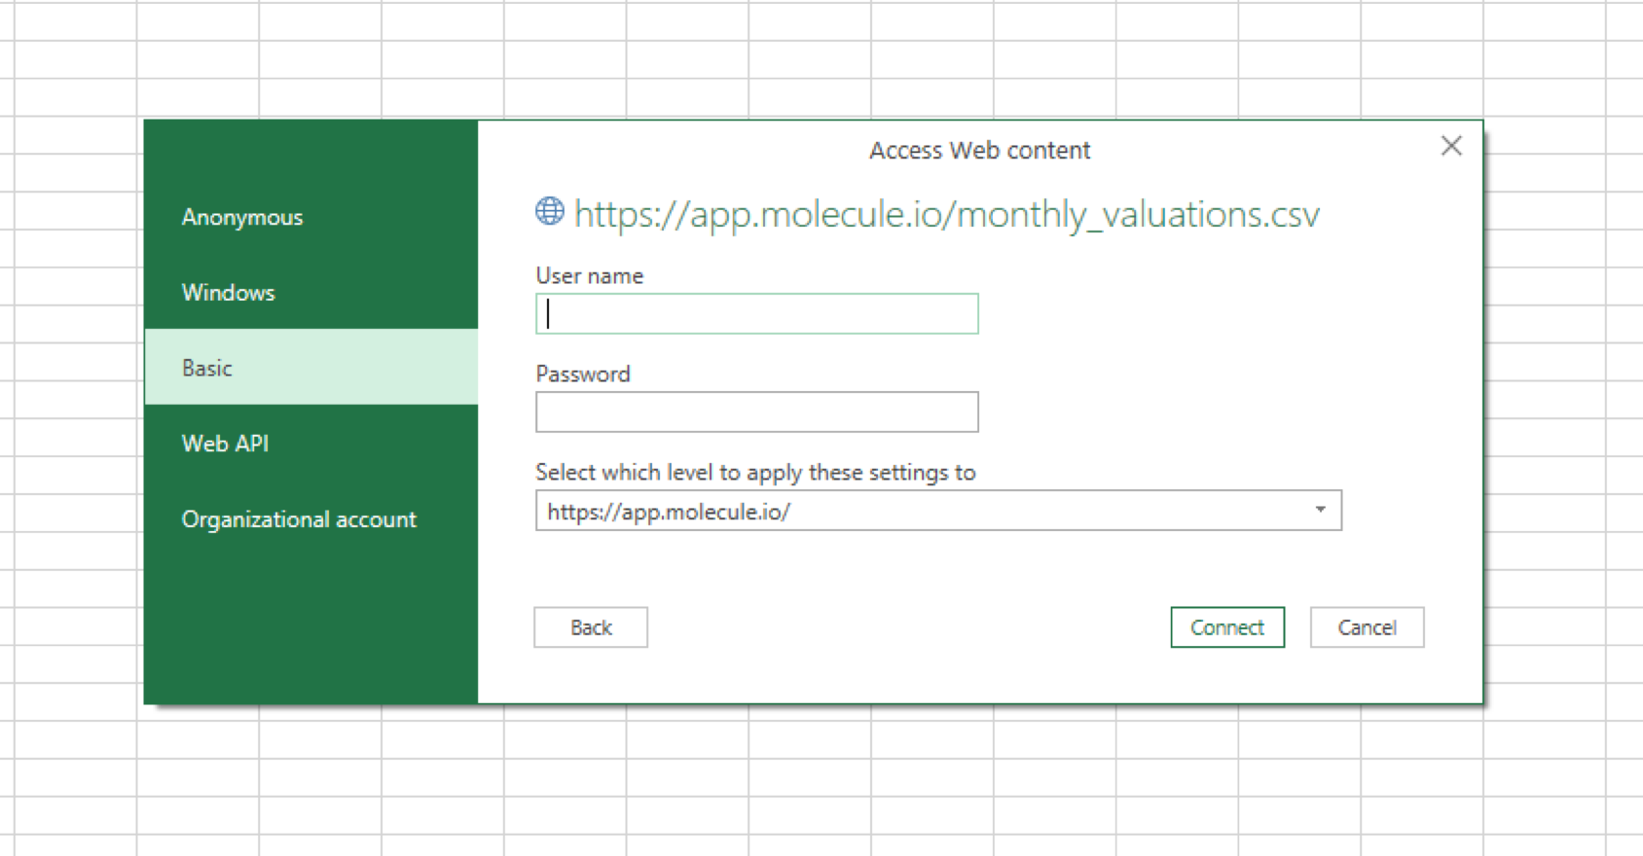Cancel the web content dialog
The width and height of the screenshot is (1643, 856).
[x=1366, y=627]
